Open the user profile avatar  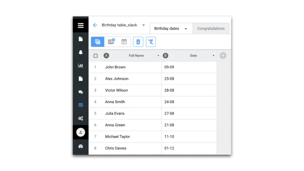tap(81, 133)
